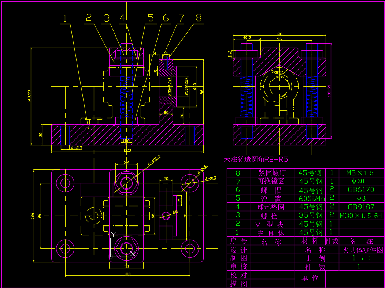The height and width of the screenshot is (288, 385).
Task: Click the part name V型块
Action: (x=269, y=224)
